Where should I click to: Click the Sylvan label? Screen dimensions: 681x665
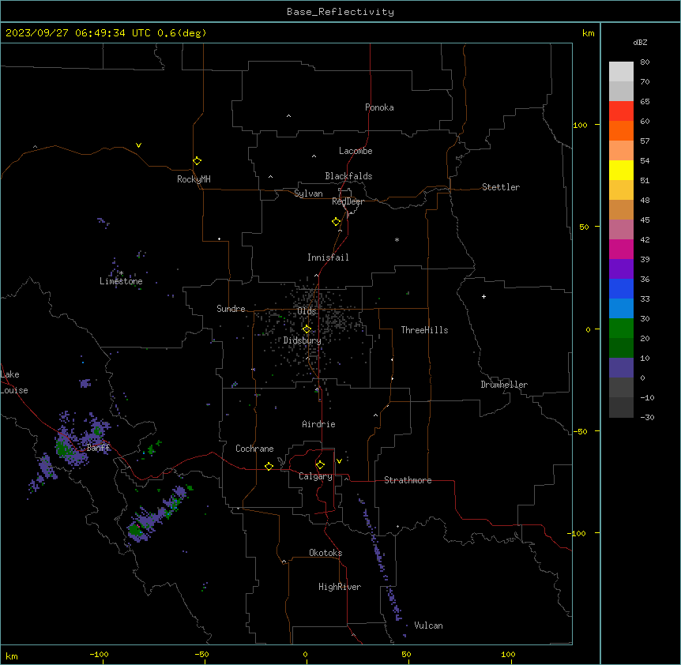pos(308,193)
